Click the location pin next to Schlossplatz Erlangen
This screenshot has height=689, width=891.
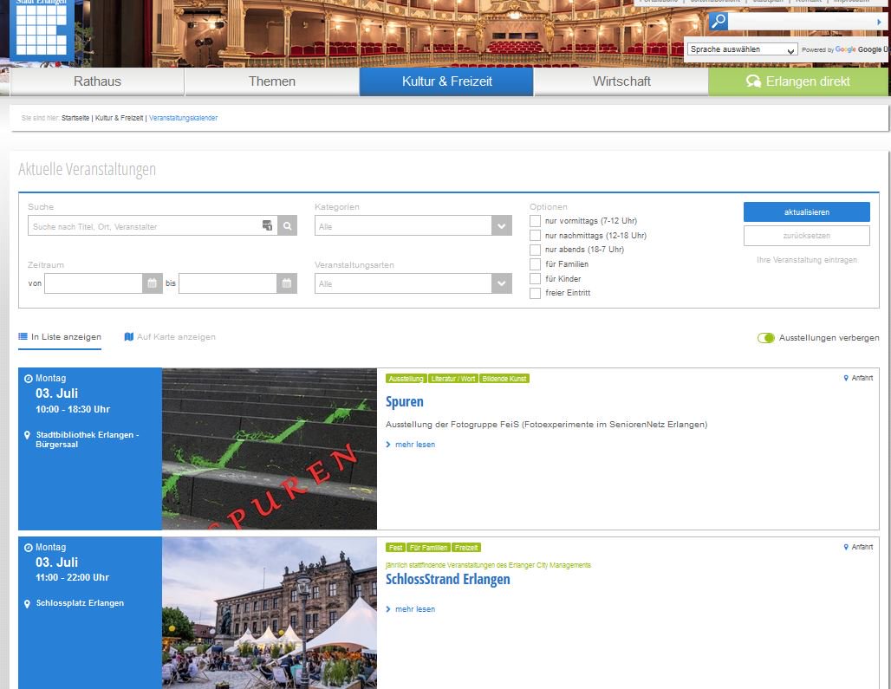click(27, 603)
